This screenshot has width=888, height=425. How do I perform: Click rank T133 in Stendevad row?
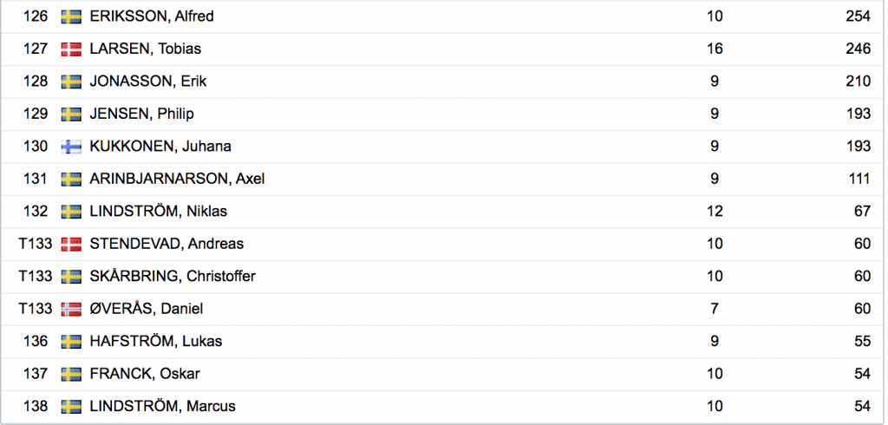35,245
